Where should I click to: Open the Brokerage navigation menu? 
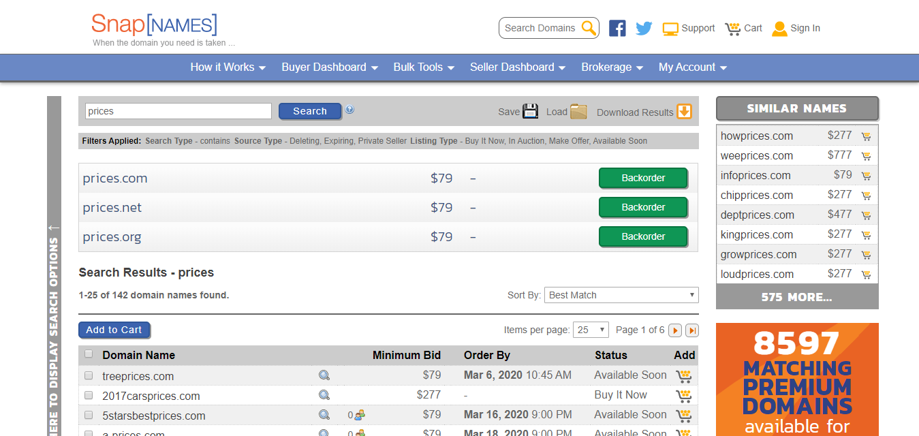pos(612,67)
